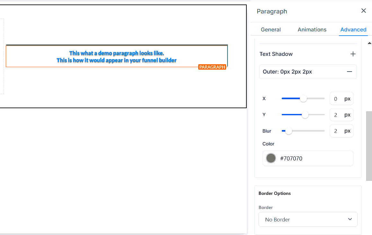
Task: Click the #707070 hex color field
Action: (315, 158)
